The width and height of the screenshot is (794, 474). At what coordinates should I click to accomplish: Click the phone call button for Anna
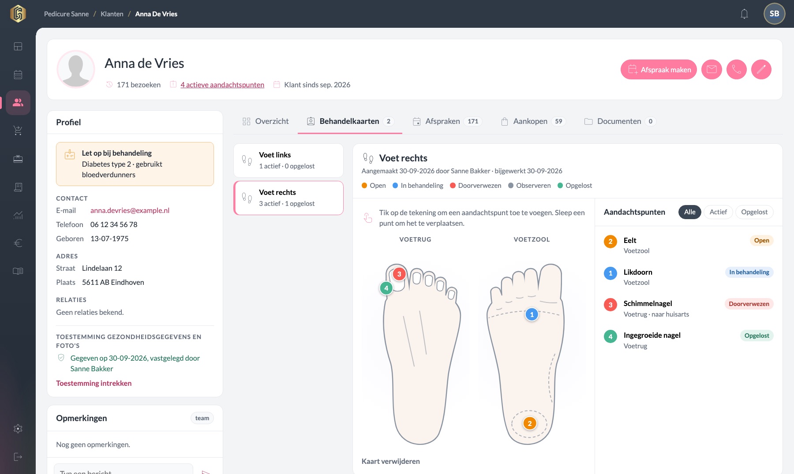(736, 70)
